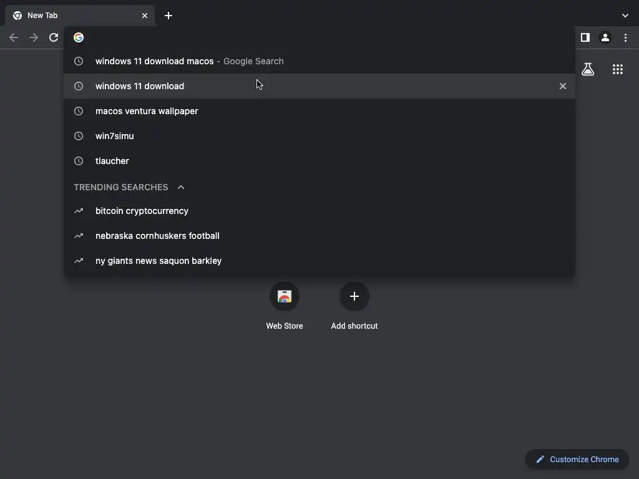Click the Customize Chrome button
Viewport: 639px width, 479px height.
click(577, 460)
